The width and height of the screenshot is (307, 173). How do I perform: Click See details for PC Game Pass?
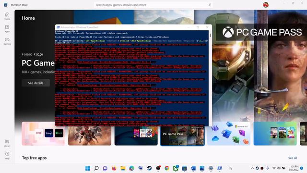click(x=35, y=83)
